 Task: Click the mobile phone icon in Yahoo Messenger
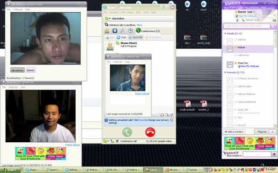point(237,20)
